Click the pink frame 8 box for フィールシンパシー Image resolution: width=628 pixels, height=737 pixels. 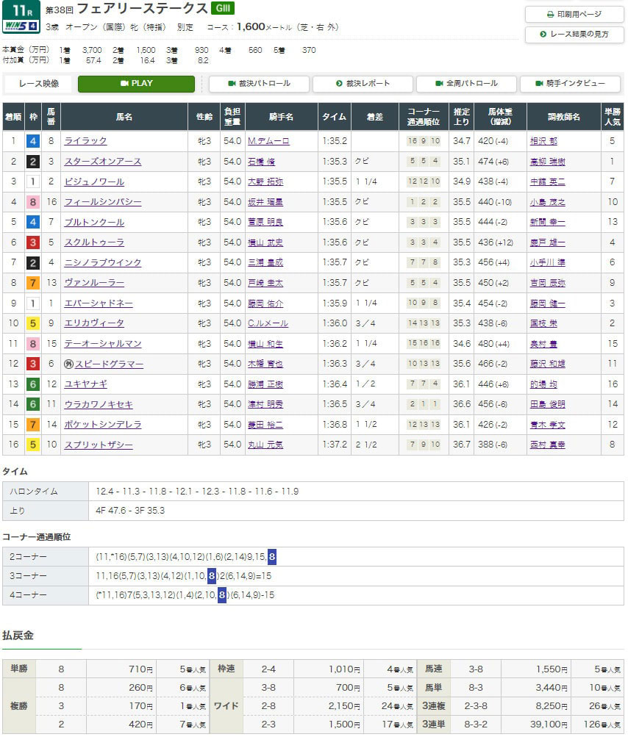click(32, 202)
